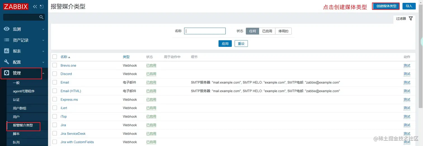This screenshot has height=146, width=423.
Task: Toggle 已启用 status for Discord row
Action: [151, 74]
